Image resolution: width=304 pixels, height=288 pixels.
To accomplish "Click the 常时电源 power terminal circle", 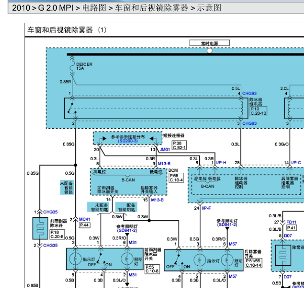I will point(209,51).
